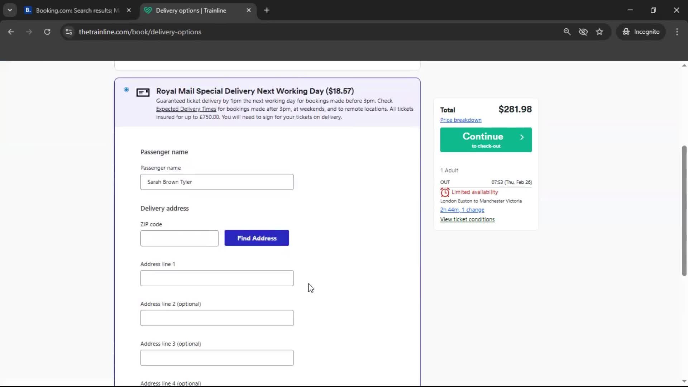The width and height of the screenshot is (688, 387).
Task: Click the search/zoom magnifier in the toolbar
Action: tap(567, 32)
